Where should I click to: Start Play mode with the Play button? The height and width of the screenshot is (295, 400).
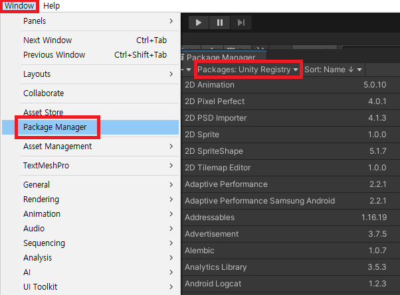pos(199,23)
